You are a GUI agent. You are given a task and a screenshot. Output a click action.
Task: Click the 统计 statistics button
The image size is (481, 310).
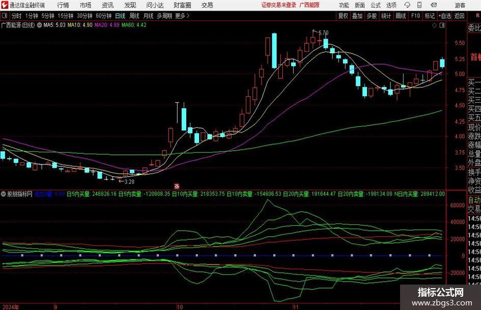tap(386, 16)
